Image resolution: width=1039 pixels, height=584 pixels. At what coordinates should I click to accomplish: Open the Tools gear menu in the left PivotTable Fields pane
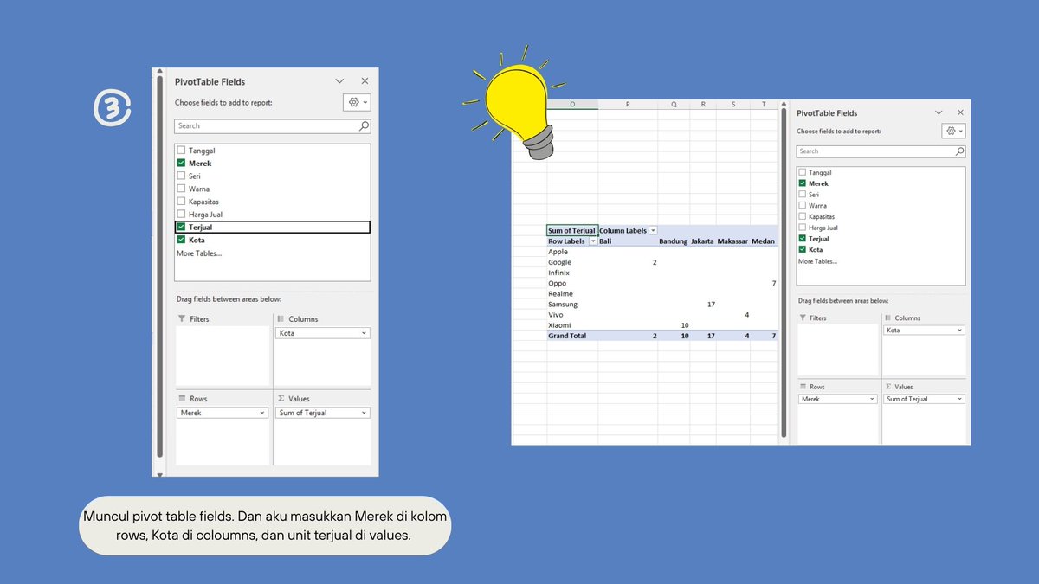click(x=357, y=102)
